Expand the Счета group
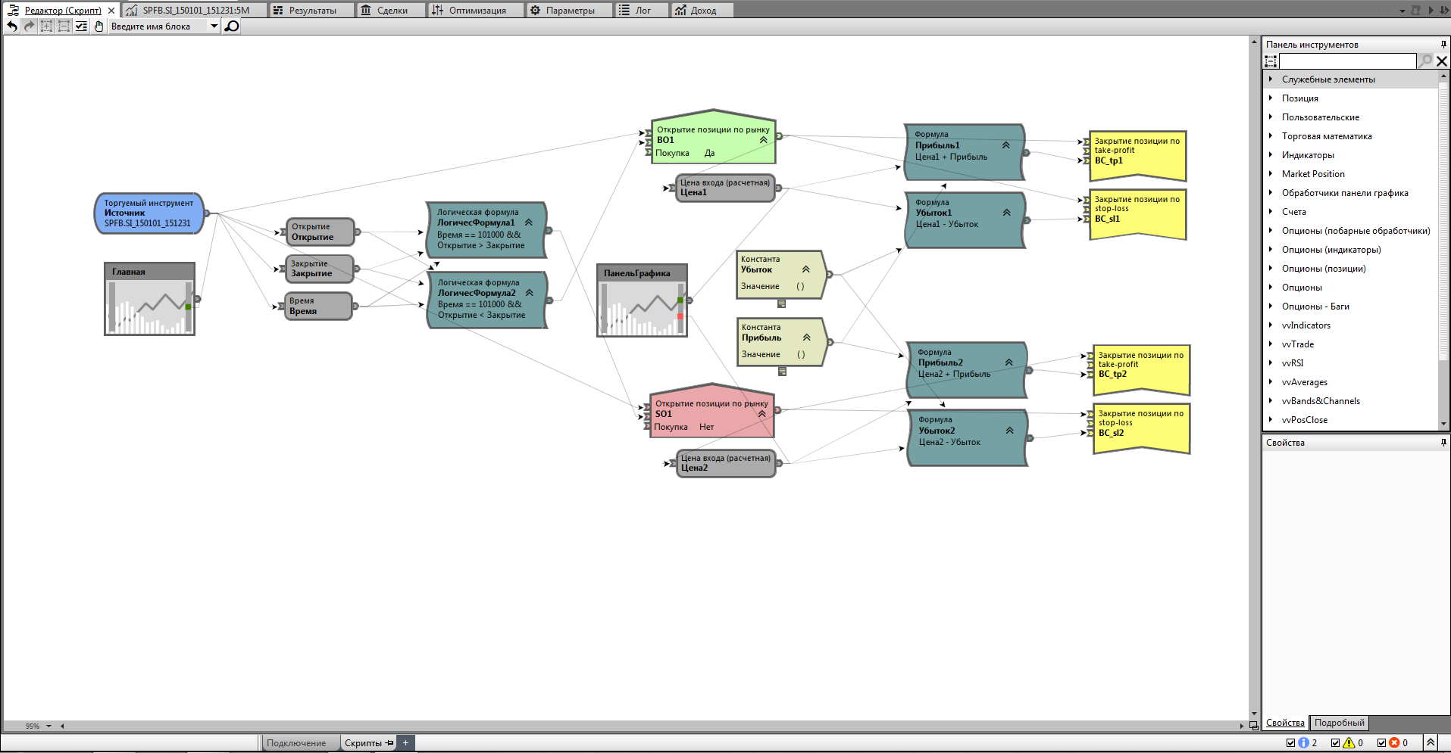 [1271, 211]
